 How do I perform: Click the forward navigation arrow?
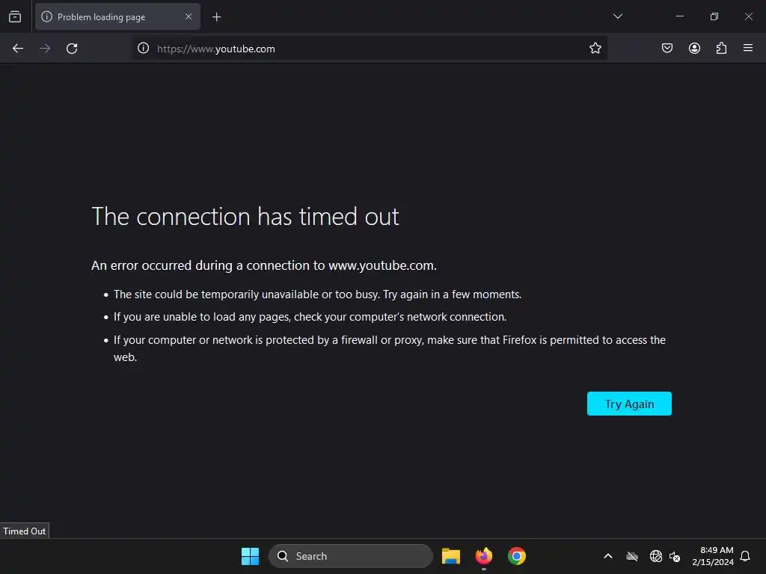(x=45, y=49)
